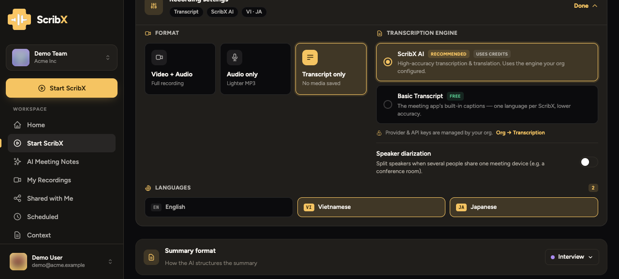
Task: Click the My Recordings camera icon
Action: pos(17,180)
